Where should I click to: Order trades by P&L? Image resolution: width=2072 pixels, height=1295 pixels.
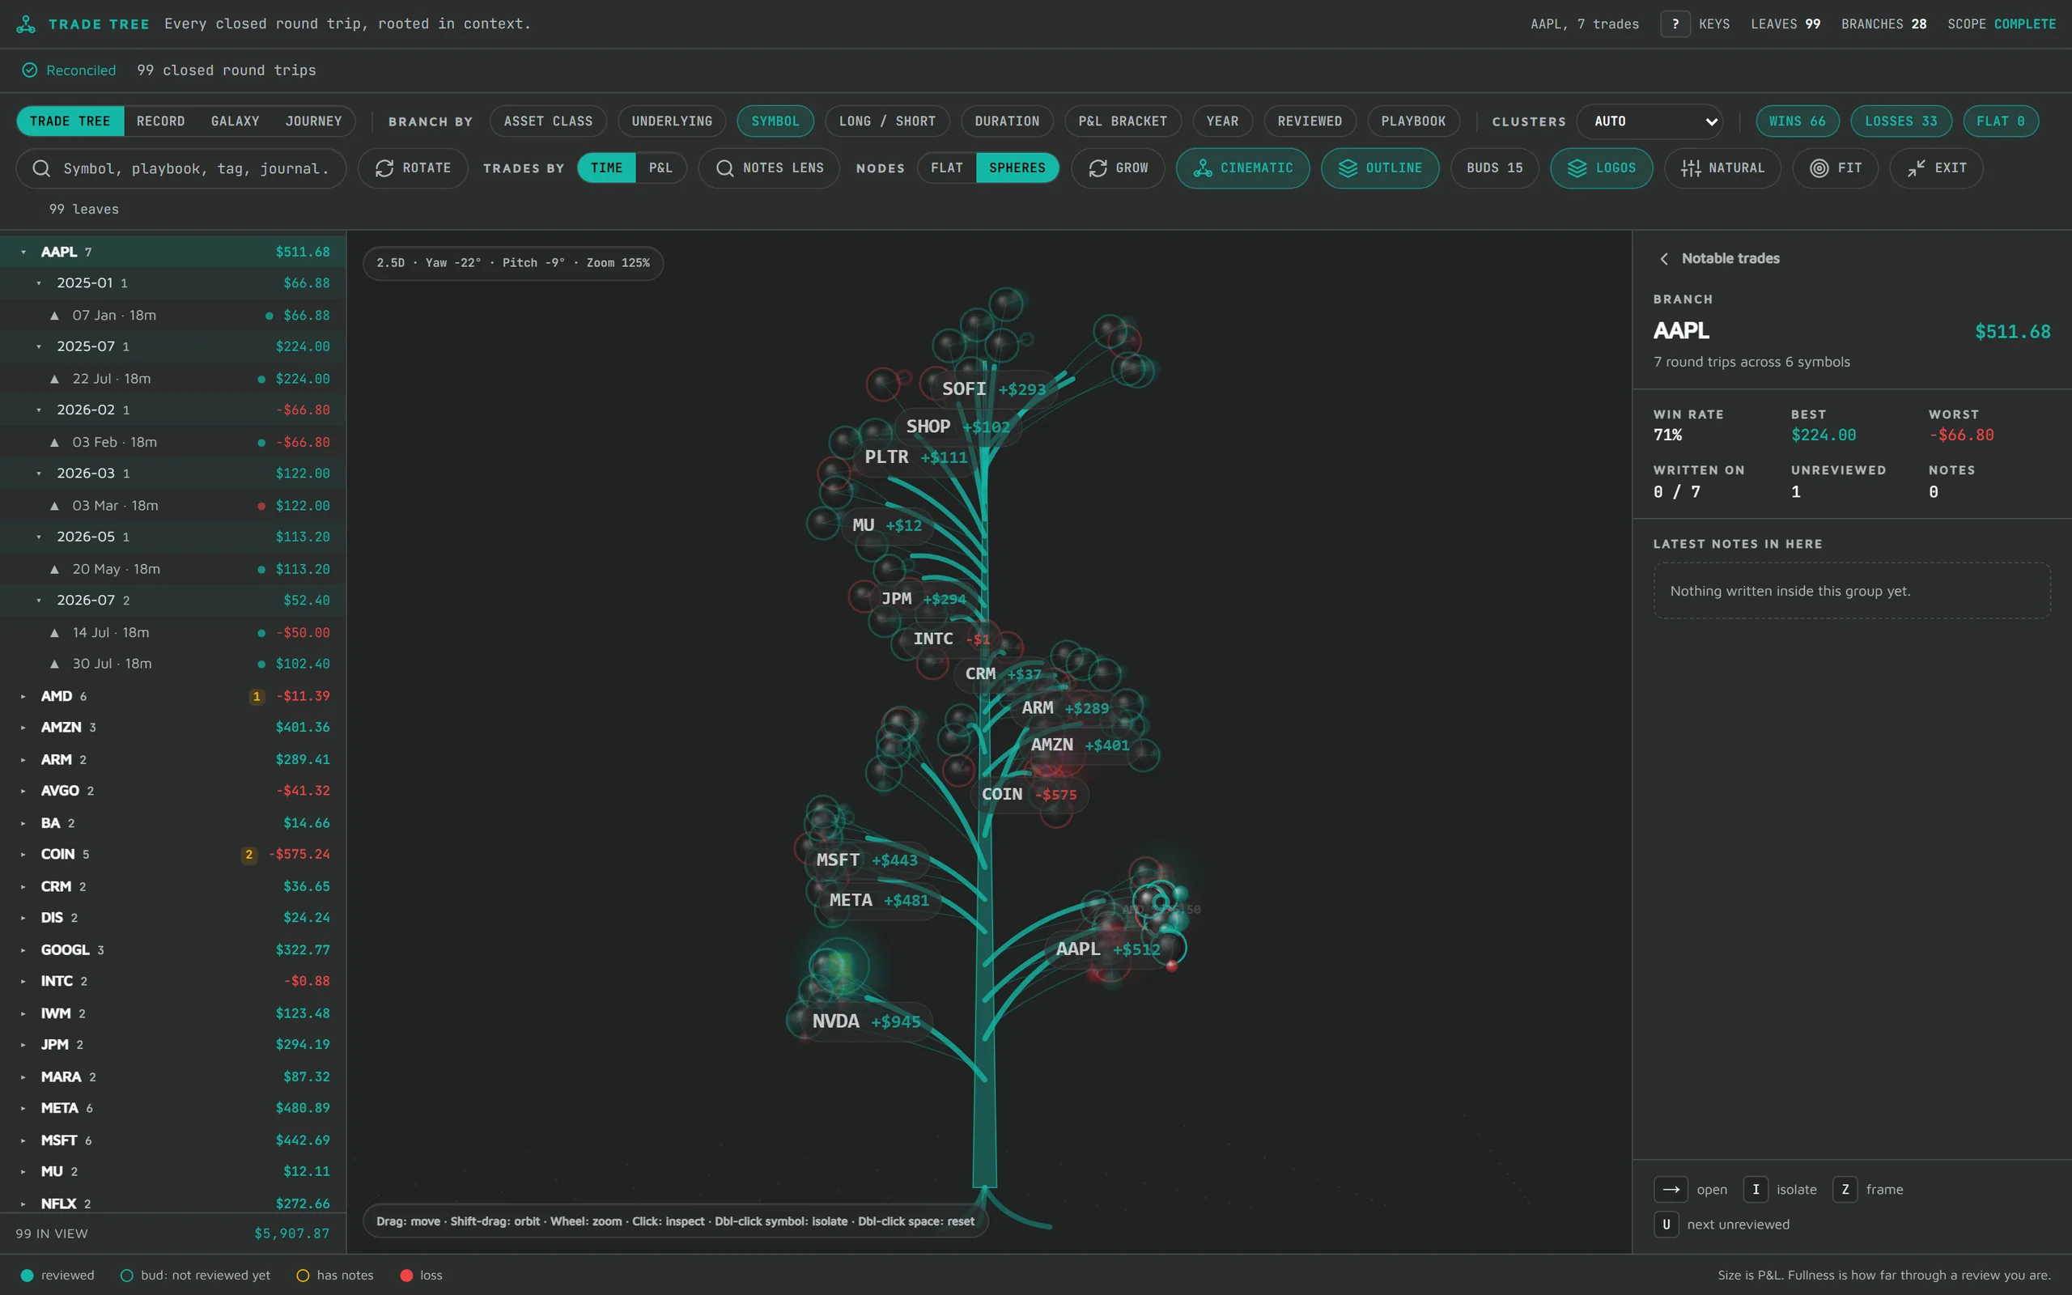click(x=660, y=168)
